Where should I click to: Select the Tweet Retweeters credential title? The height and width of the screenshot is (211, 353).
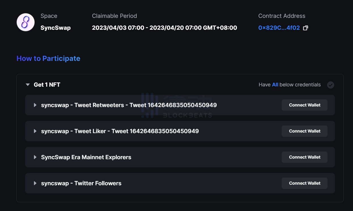[x=129, y=105]
